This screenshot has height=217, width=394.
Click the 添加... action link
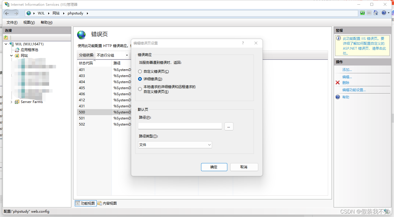point(347,70)
